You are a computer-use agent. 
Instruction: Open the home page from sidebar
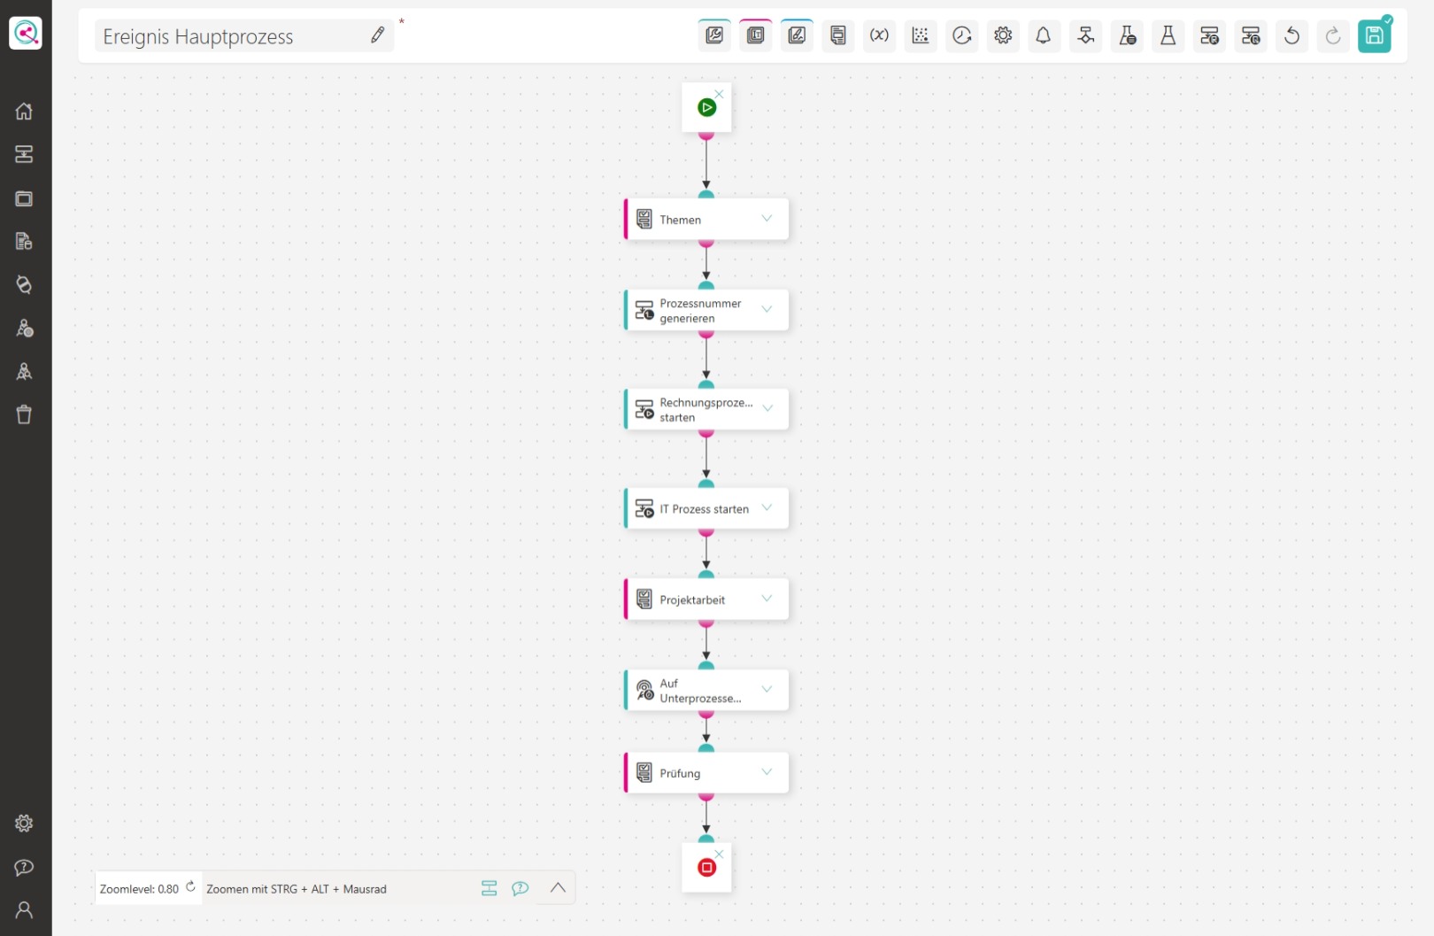[24, 112]
